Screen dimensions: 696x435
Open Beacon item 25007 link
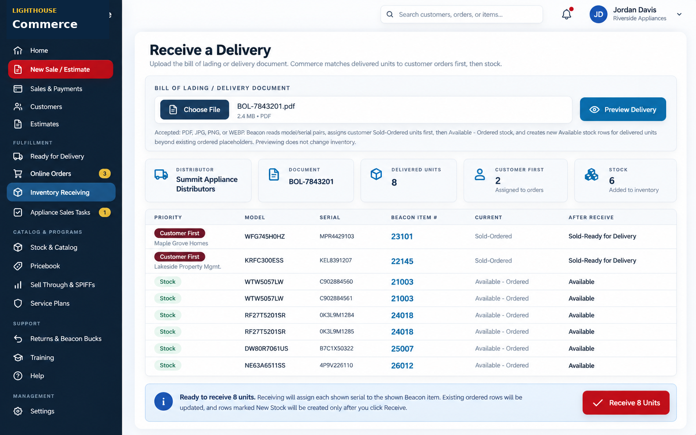[402, 349]
